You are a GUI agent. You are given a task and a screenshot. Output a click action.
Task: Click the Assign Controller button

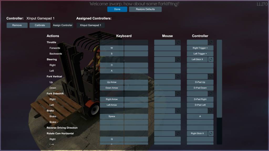click(x=63, y=25)
